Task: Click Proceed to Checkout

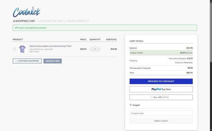Action: (161, 81)
